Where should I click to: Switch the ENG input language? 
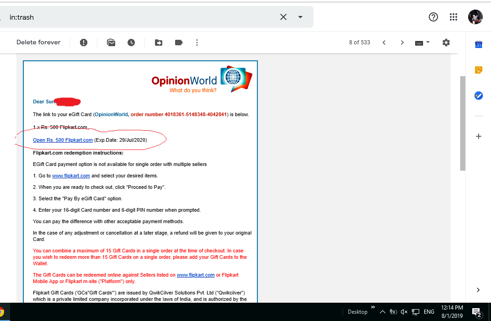point(429,311)
